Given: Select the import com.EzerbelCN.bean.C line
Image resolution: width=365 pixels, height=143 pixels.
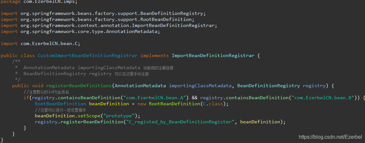Looking at the screenshot, I should [41, 43].
